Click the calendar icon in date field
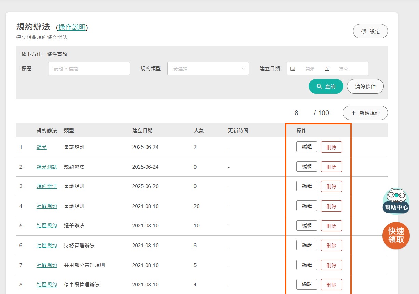The height and width of the screenshot is (294, 419). click(293, 69)
